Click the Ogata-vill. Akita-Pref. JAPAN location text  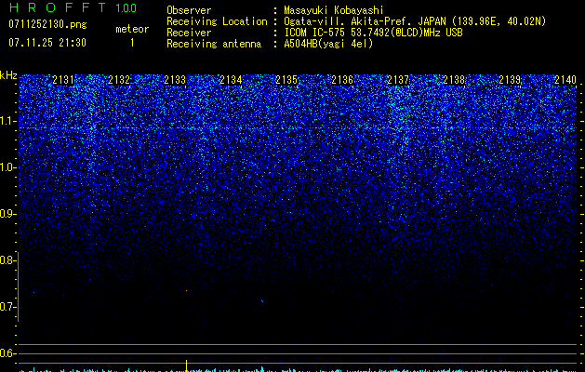415,21
